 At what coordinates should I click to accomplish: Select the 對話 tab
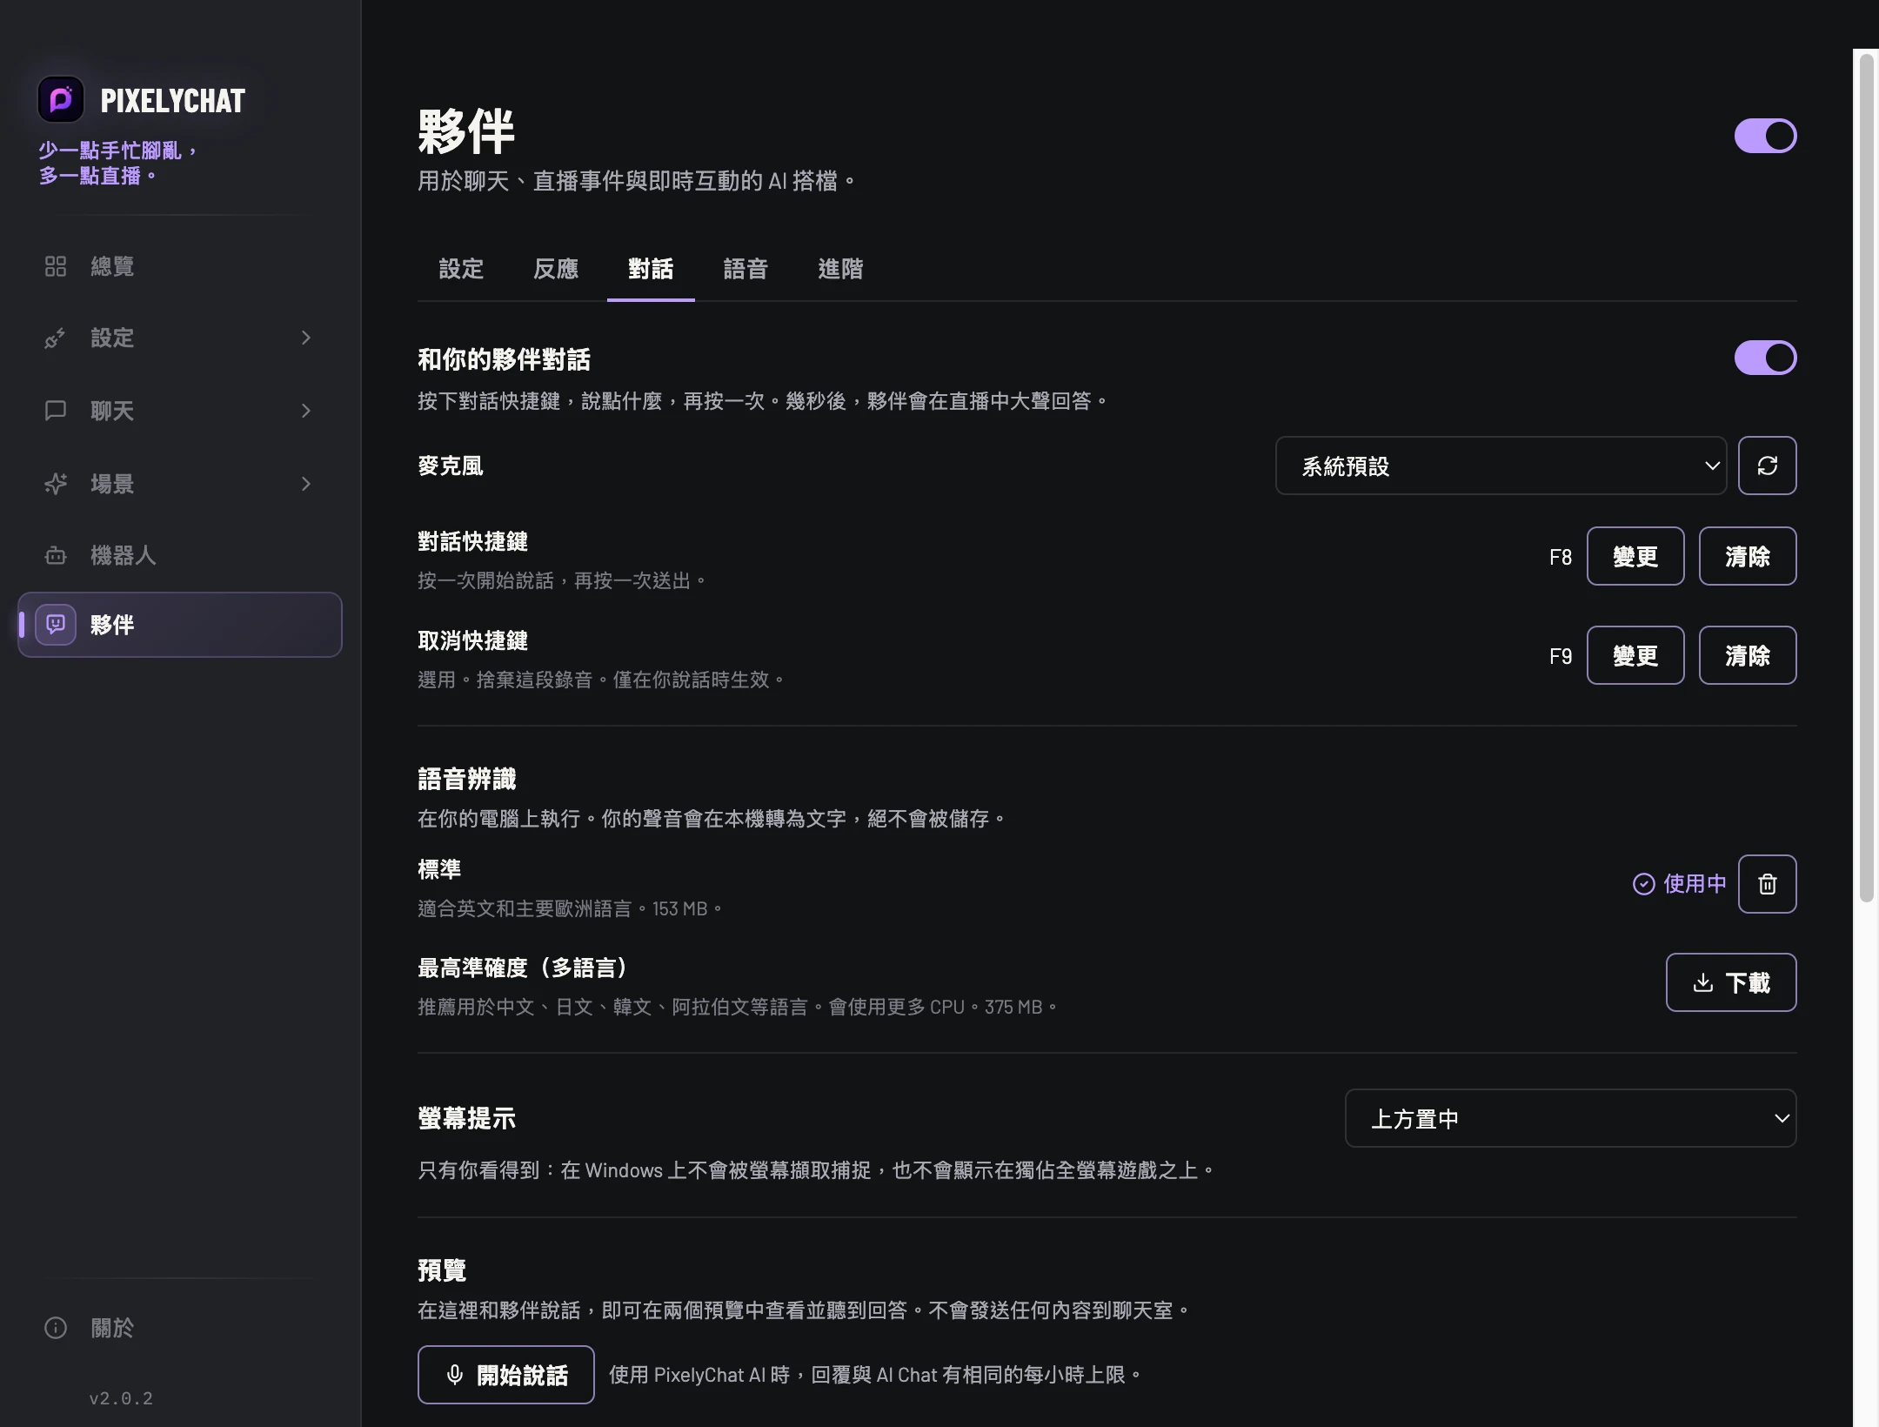pyautogui.click(x=651, y=269)
